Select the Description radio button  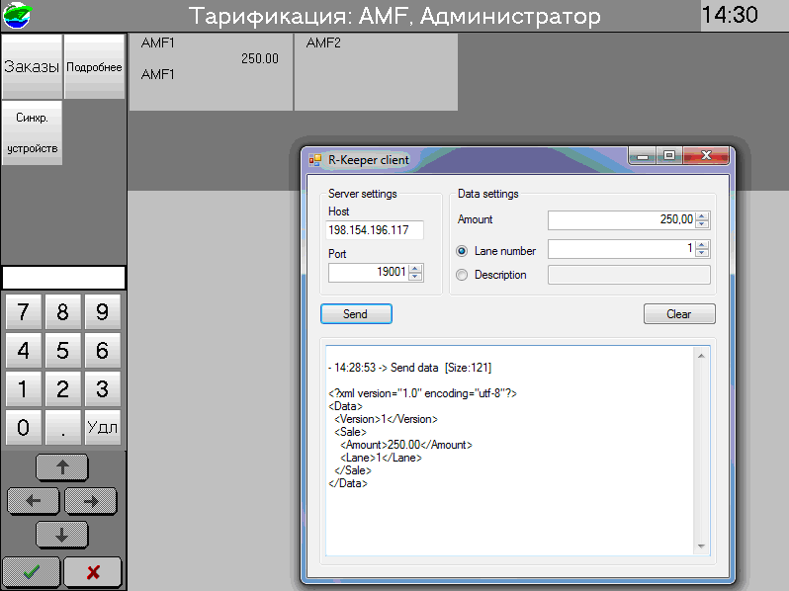(462, 275)
